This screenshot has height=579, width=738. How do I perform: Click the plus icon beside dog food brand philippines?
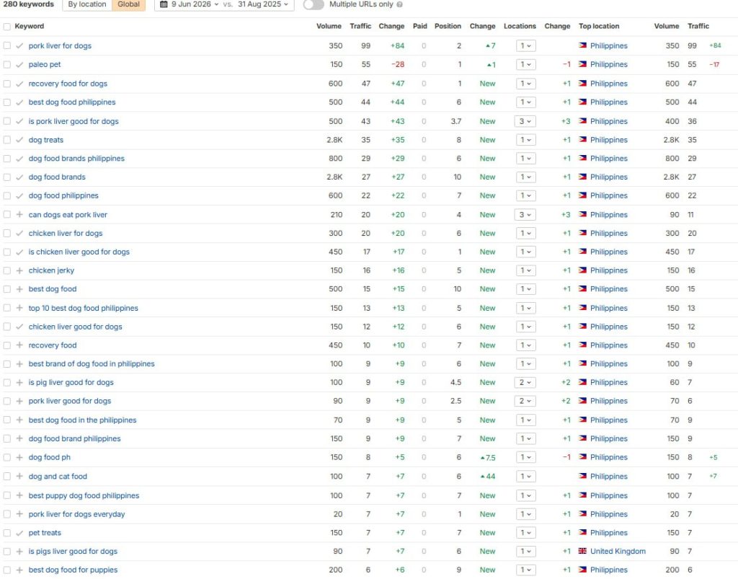coord(19,438)
